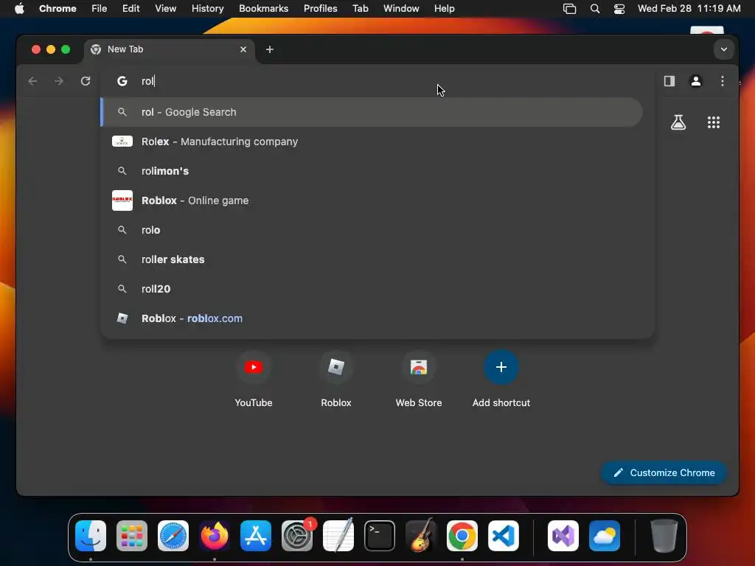Open the roblox.com URL suggestion
Image resolution: width=755 pixels, height=566 pixels.
[x=372, y=318]
